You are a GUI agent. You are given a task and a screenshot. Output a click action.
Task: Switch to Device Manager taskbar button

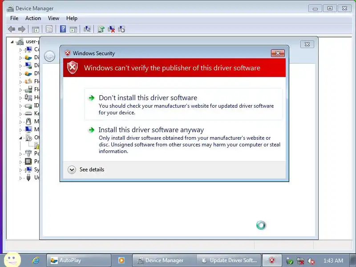click(x=164, y=260)
